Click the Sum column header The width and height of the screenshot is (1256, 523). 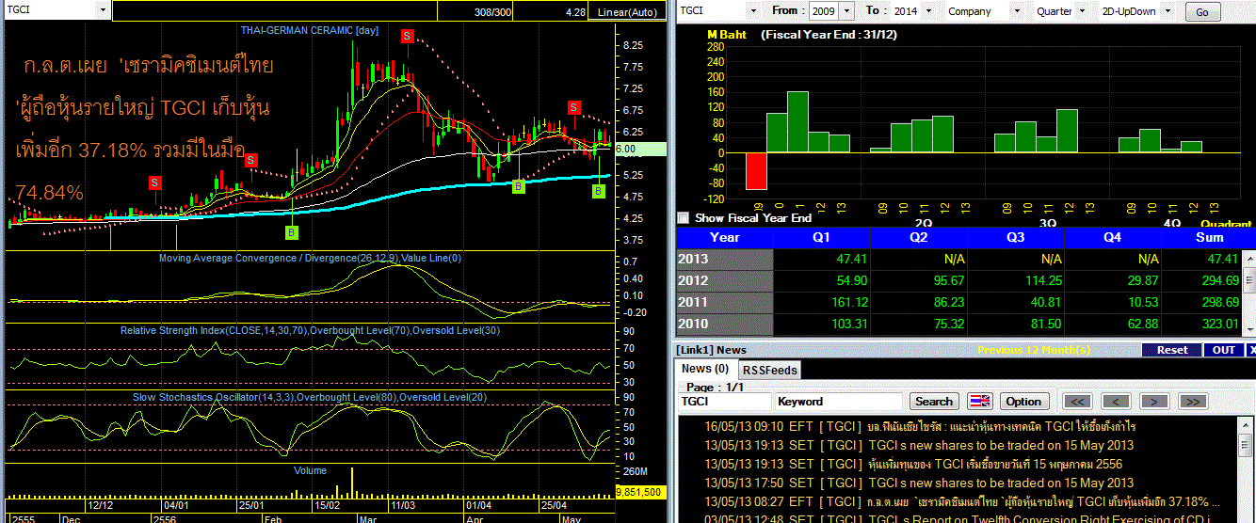1209,237
